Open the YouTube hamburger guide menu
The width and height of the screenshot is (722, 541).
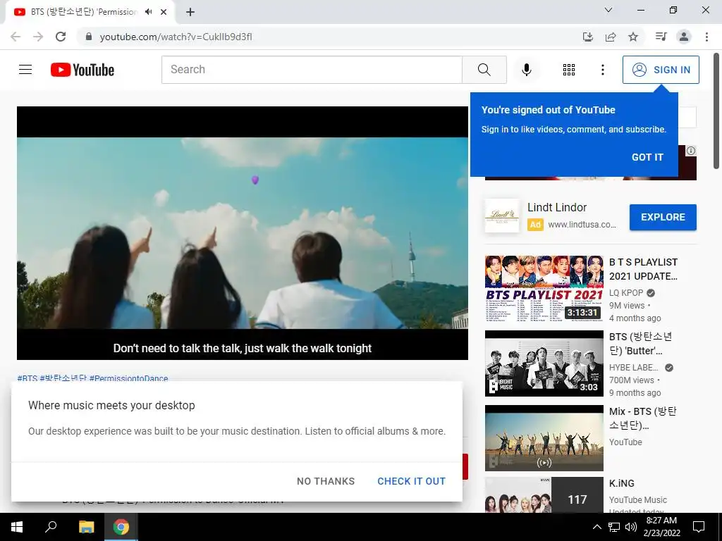coord(25,70)
